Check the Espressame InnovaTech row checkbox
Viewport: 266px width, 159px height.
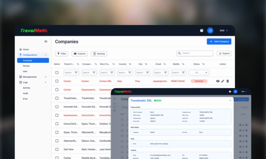(x=57, y=115)
